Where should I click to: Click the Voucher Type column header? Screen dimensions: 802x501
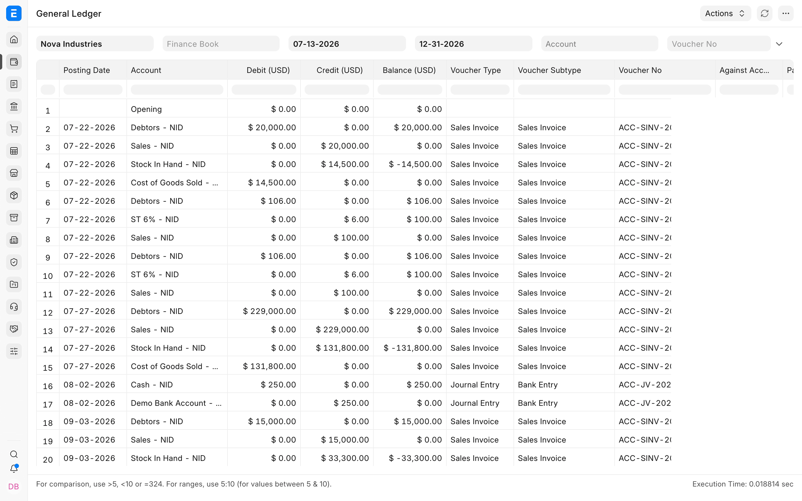coord(480,70)
